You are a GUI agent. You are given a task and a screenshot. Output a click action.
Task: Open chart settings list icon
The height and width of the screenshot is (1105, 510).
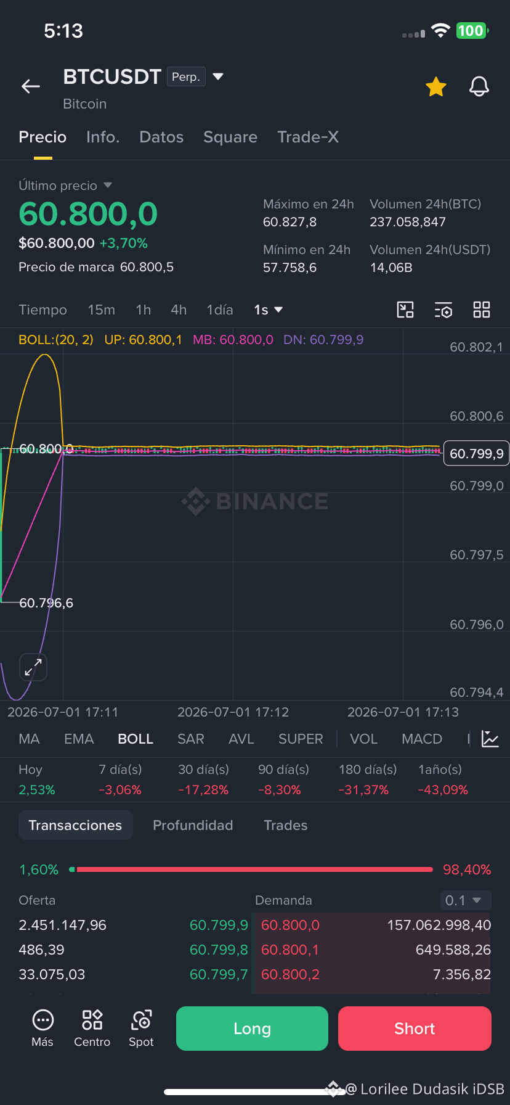tap(443, 310)
